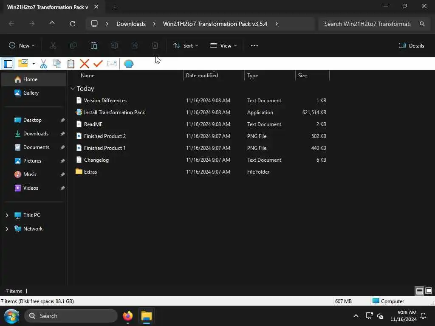Select the ReadME text document

(93, 124)
